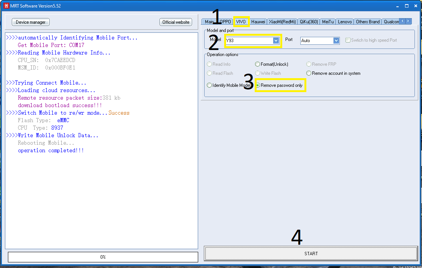
Task: Switch to the XiaoMi(RedMi) tab
Action: tap(282, 22)
